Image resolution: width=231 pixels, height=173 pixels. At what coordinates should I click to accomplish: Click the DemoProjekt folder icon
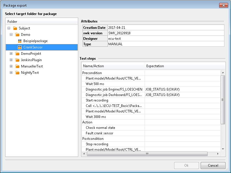[17, 54]
